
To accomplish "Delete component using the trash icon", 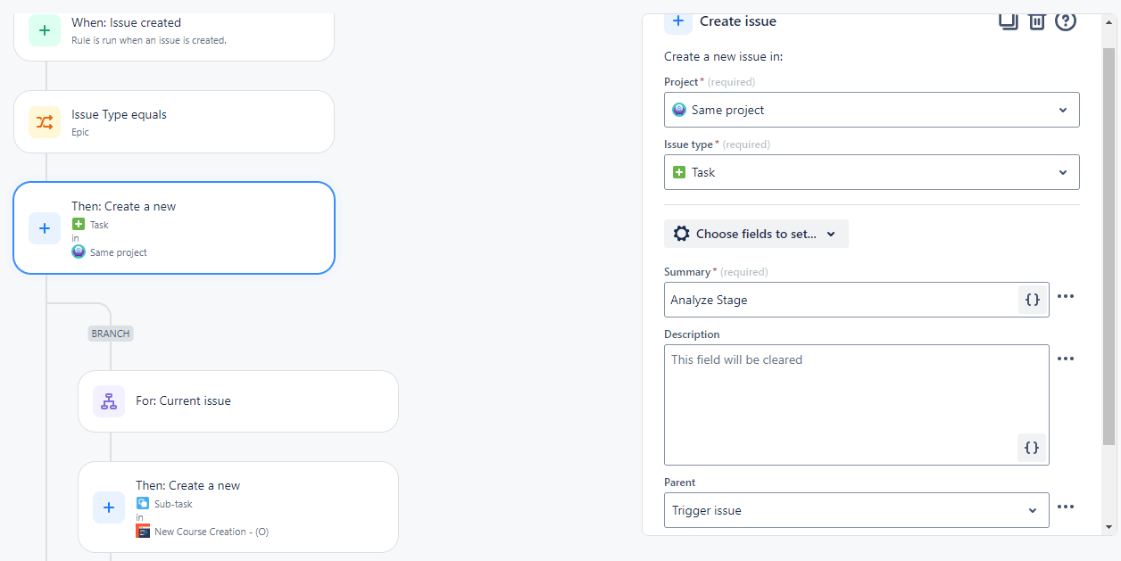I will [1036, 21].
